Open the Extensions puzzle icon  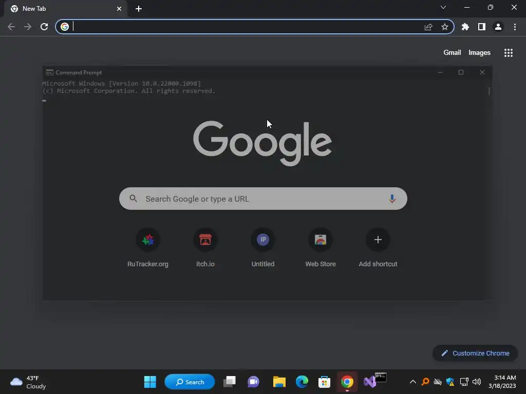point(465,27)
